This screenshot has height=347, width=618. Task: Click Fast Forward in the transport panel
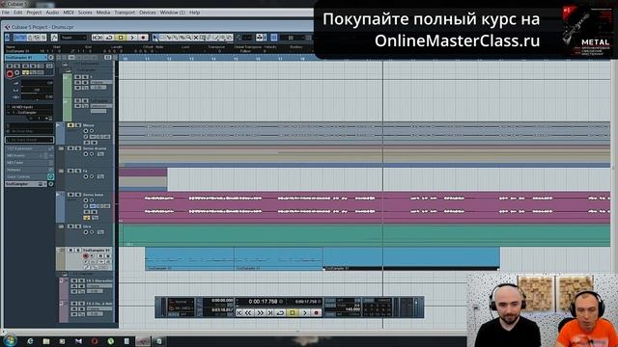point(260,312)
